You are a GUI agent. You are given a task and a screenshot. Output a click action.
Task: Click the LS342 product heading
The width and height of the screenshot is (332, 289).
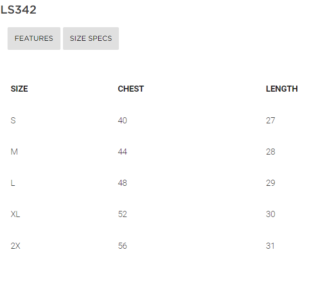click(x=19, y=10)
